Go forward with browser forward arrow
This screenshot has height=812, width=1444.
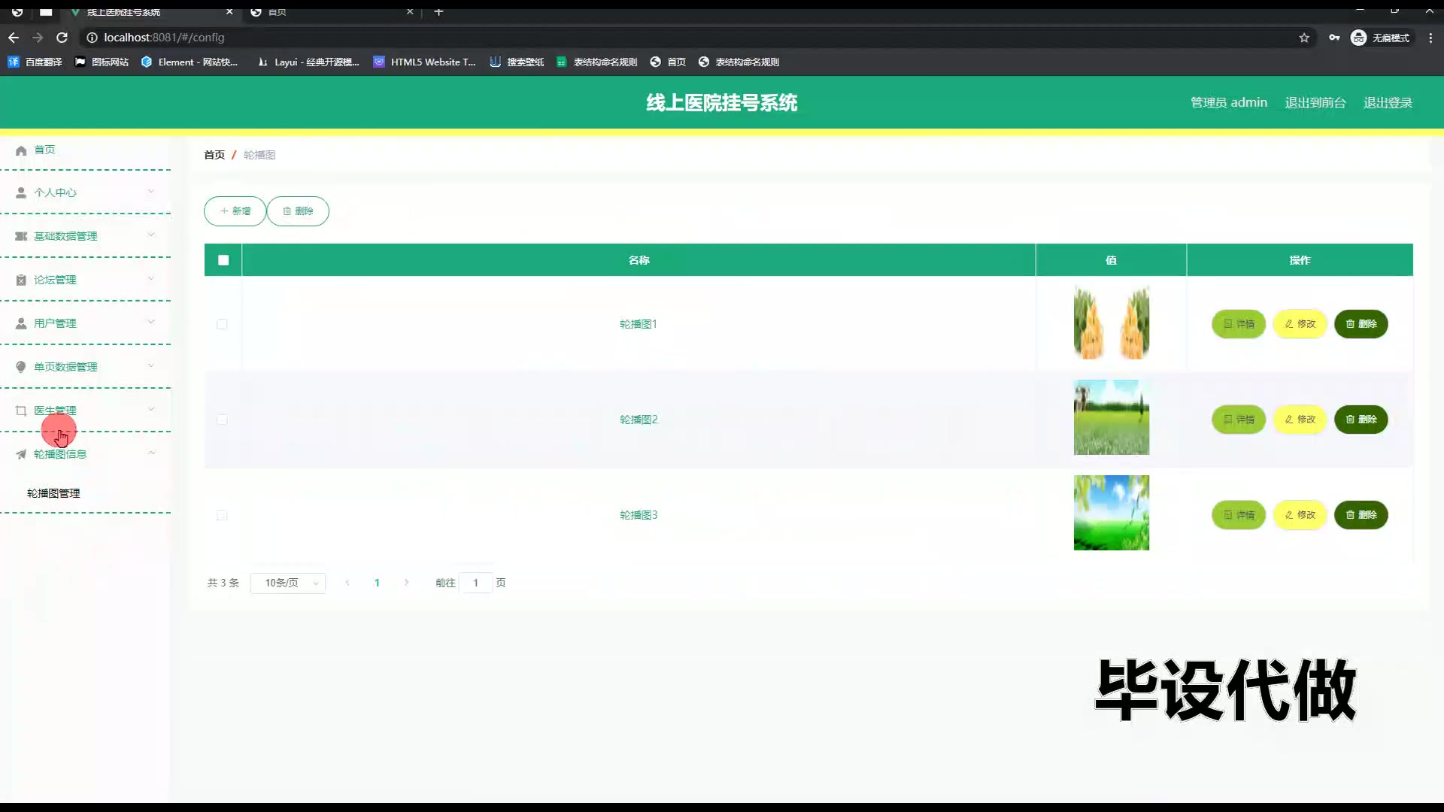[38, 38]
